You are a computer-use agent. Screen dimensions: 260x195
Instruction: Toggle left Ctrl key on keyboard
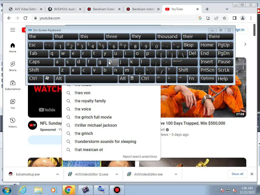pos(36,79)
